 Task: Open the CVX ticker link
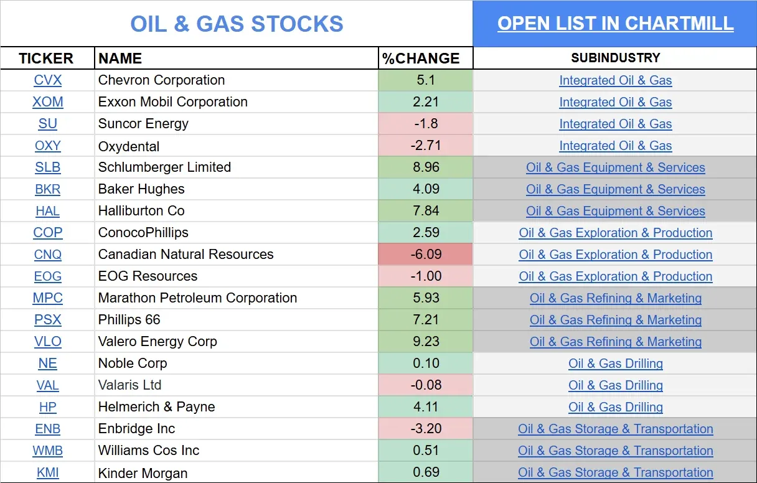47,80
